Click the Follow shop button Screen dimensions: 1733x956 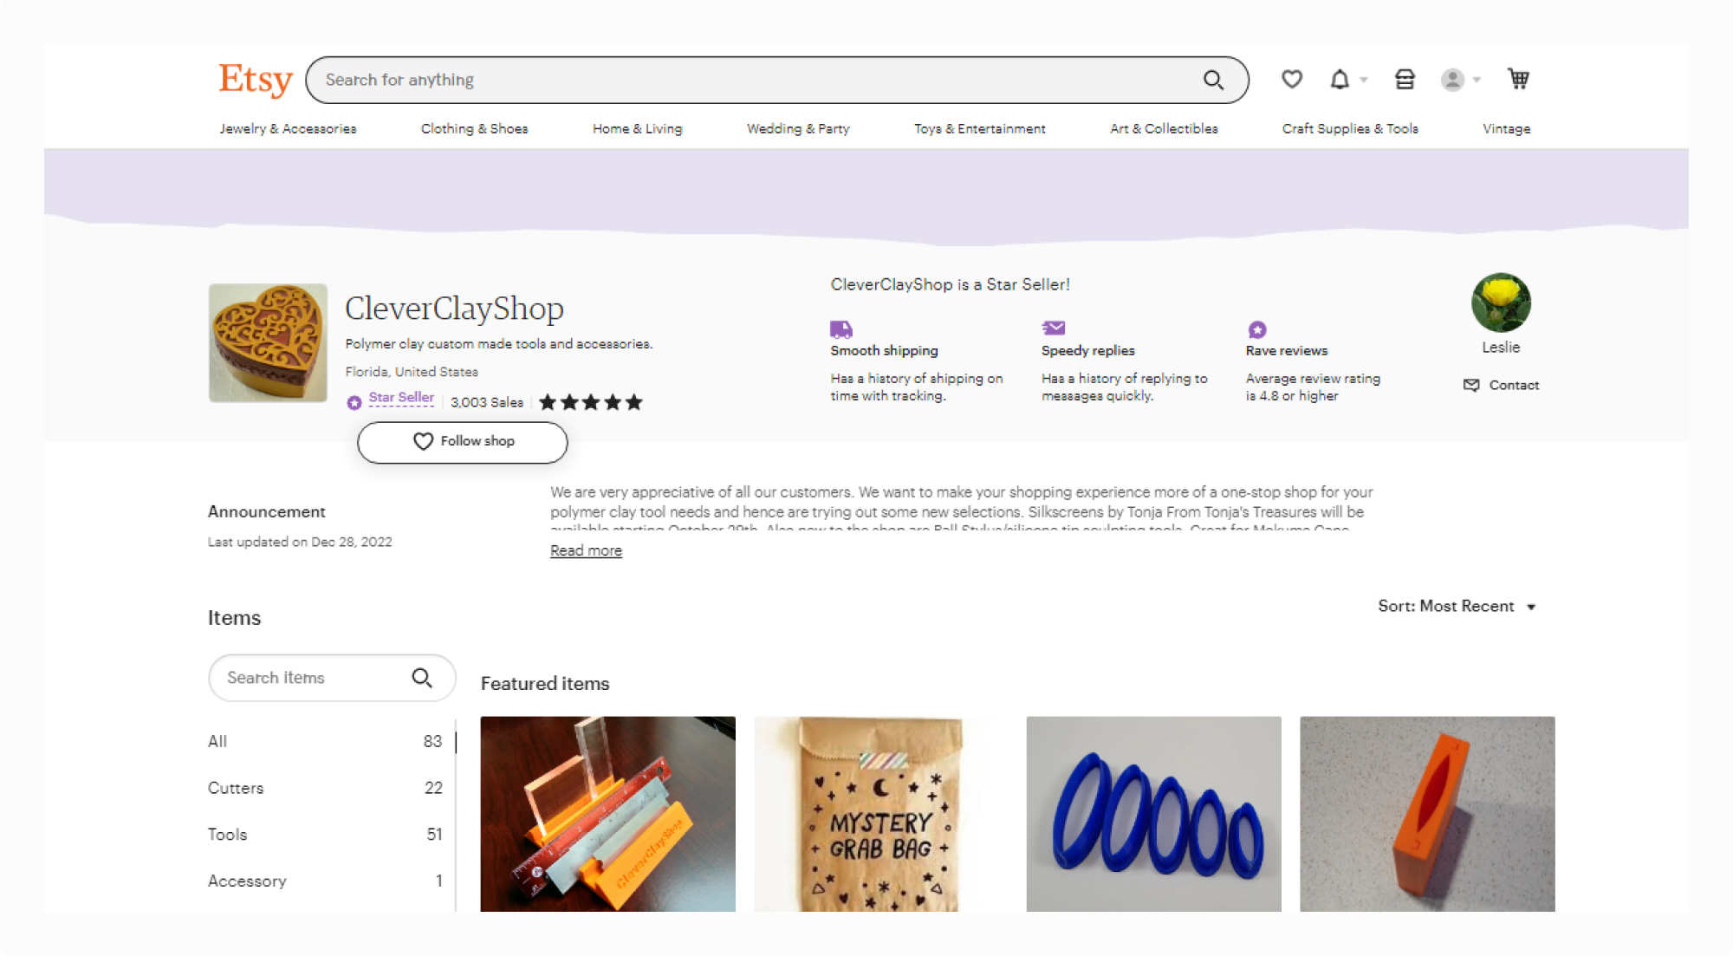tap(463, 442)
